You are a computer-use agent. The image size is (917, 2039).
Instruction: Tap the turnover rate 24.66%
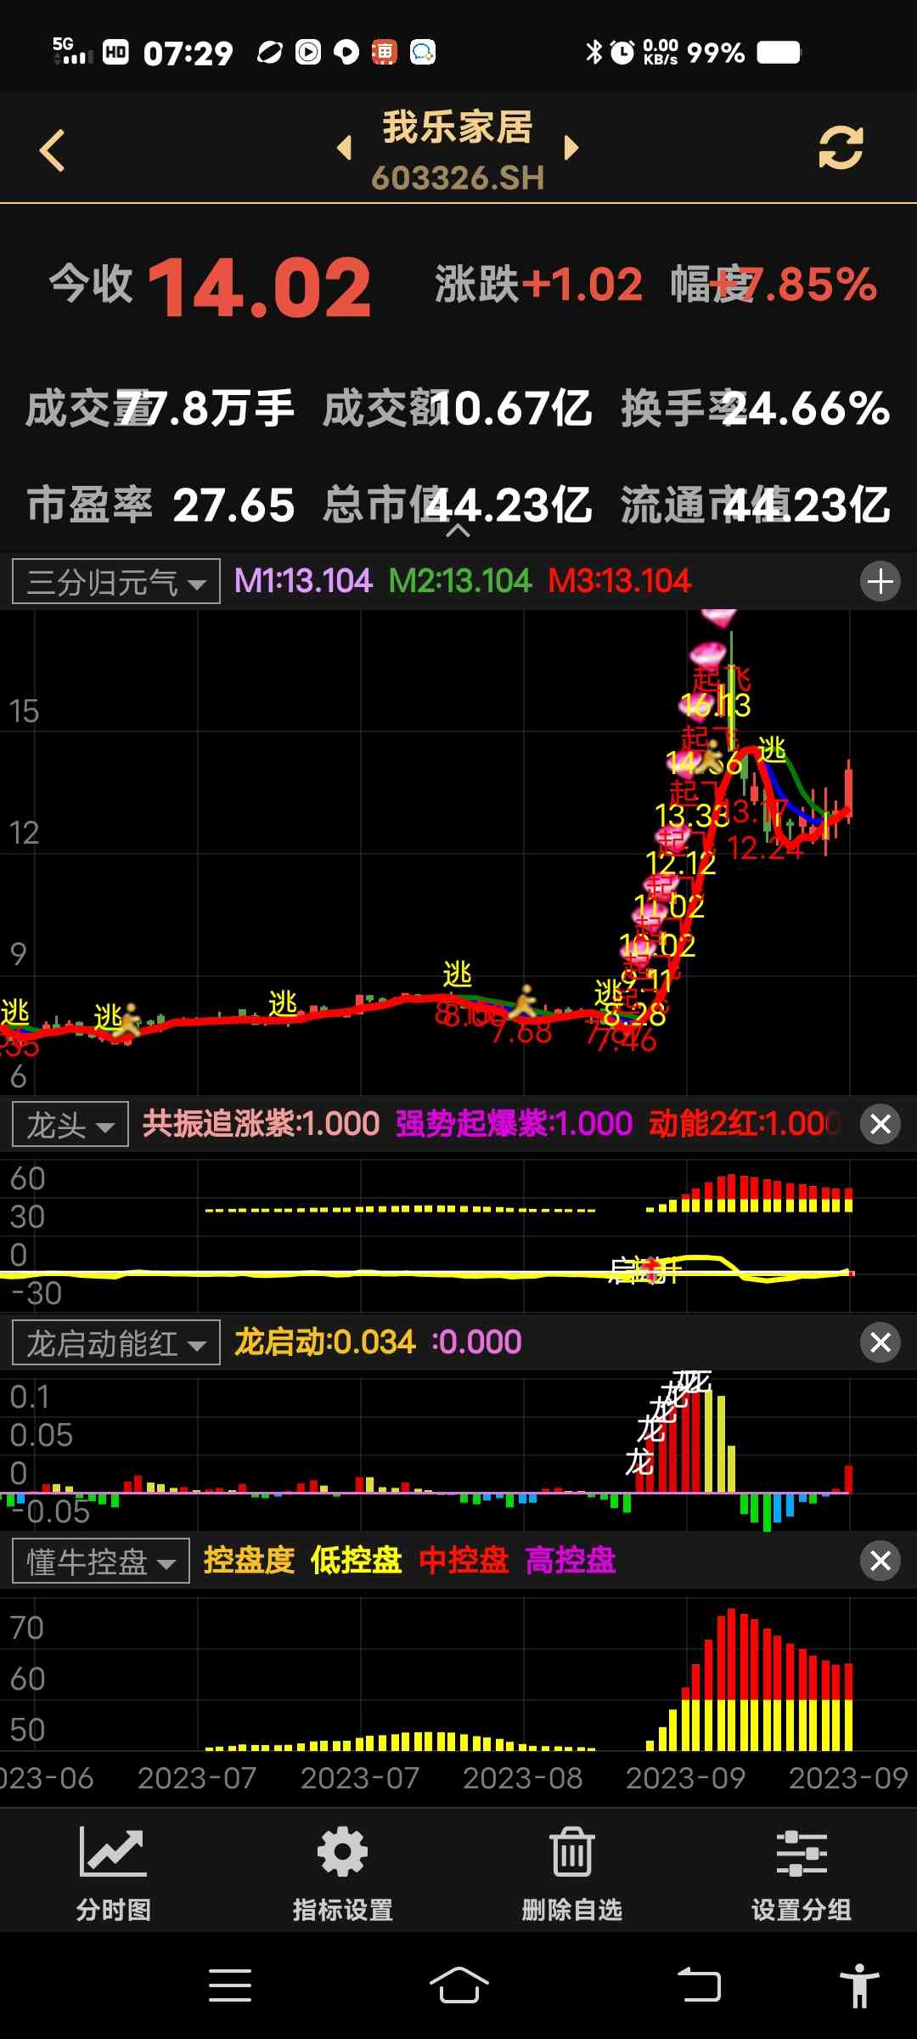point(806,409)
